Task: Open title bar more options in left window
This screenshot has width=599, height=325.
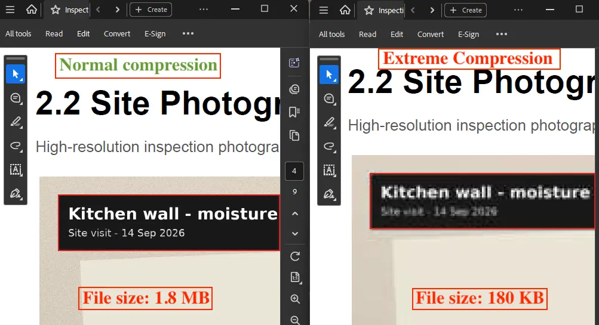Action: (204, 9)
